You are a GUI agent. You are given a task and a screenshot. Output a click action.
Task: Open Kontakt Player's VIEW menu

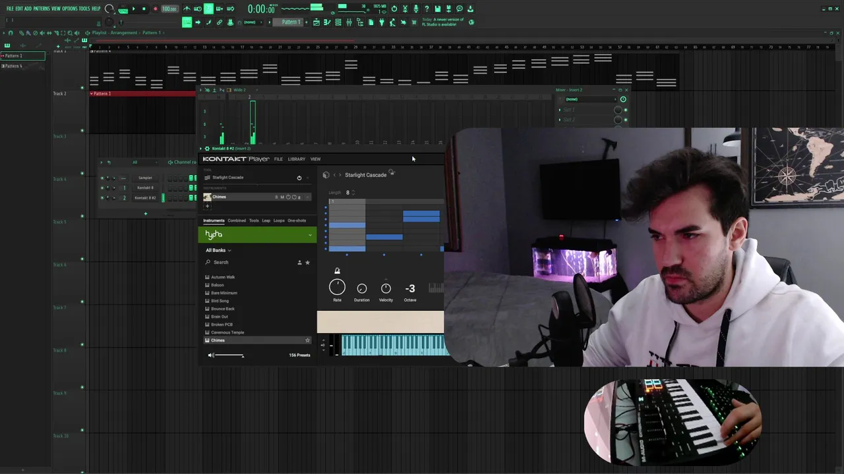[x=315, y=159]
